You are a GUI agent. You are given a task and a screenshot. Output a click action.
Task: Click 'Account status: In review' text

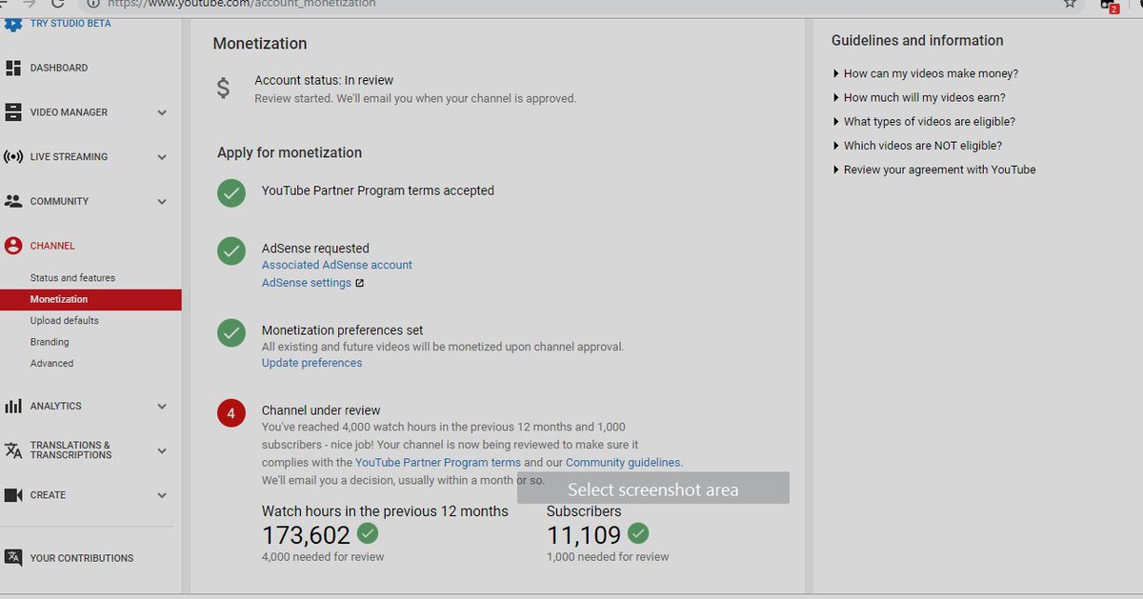[324, 80]
